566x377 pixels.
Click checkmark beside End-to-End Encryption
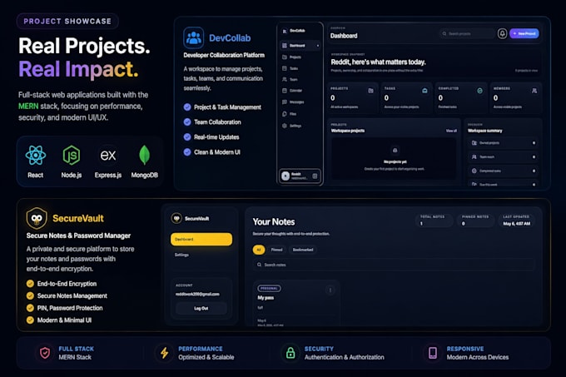pyautogui.click(x=30, y=284)
